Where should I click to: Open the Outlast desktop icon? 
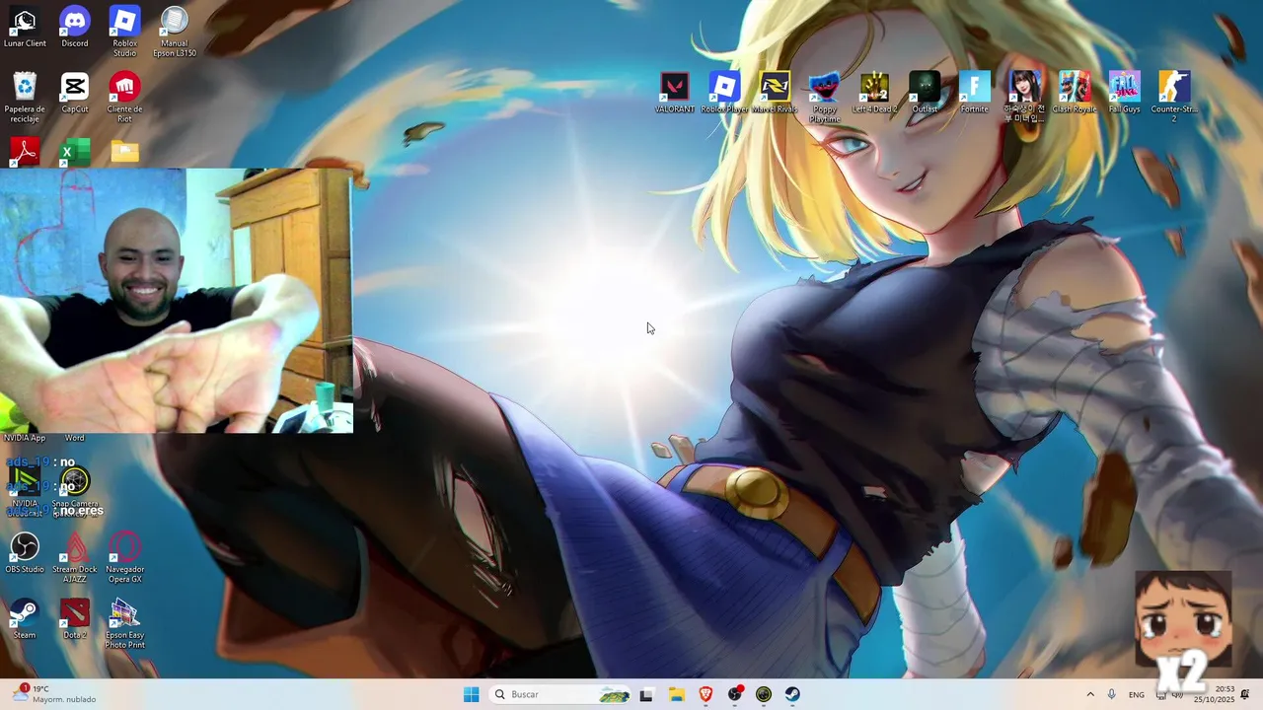point(925,93)
